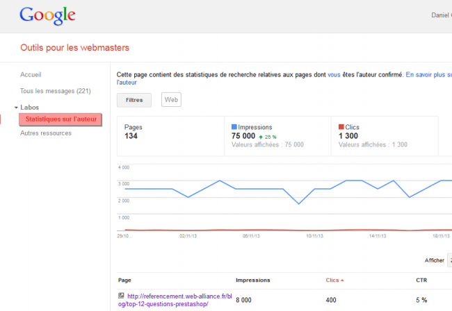
Task: Open Autres ressources in the sidebar
Action: pos(46,133)
